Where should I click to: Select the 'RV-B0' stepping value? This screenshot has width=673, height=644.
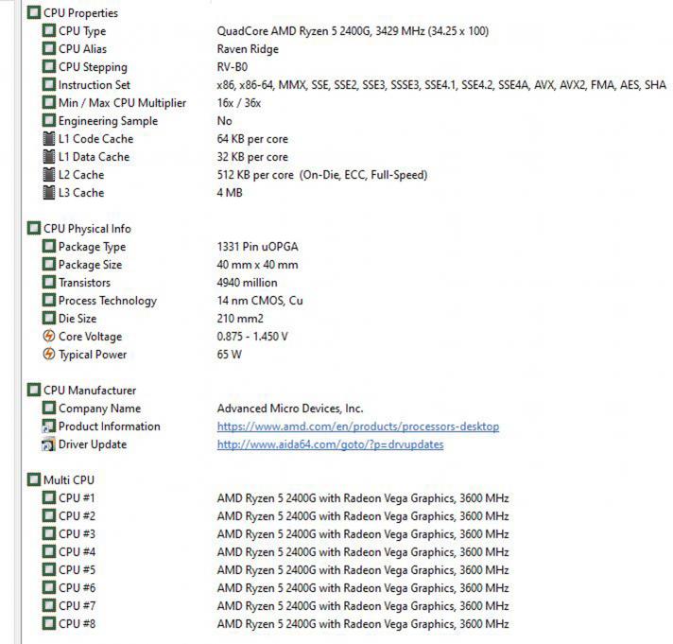click(x=233, y=67)
